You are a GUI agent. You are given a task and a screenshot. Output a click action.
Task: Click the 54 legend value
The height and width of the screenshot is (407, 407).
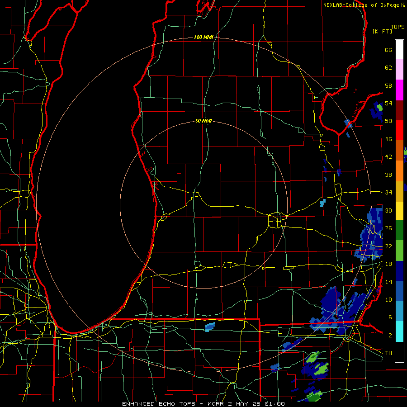388,103
